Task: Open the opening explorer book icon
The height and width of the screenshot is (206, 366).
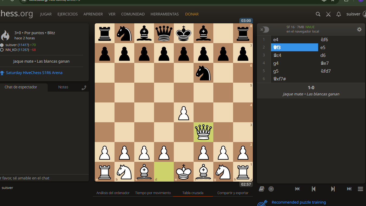Action: pyautogui.click(x=262, y=189)
